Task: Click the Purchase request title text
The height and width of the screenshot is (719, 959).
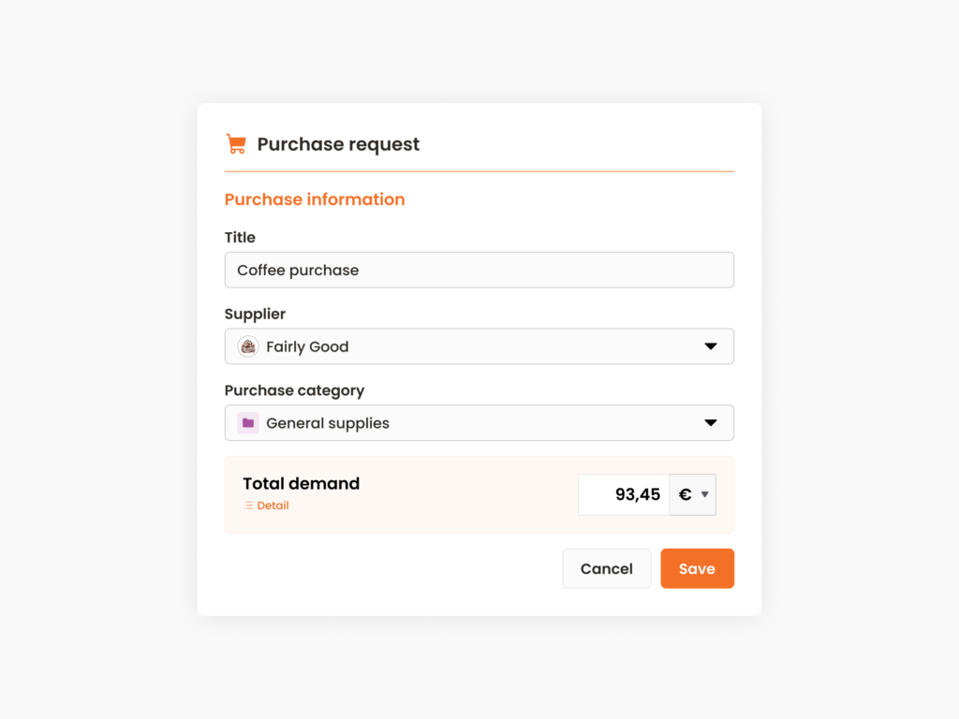Action: pyautogui.click(x=338, y=144)
